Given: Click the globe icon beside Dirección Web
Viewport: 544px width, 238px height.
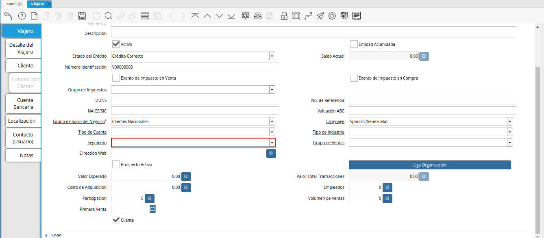Looking at the screenshot, I should tap(271, 153).
